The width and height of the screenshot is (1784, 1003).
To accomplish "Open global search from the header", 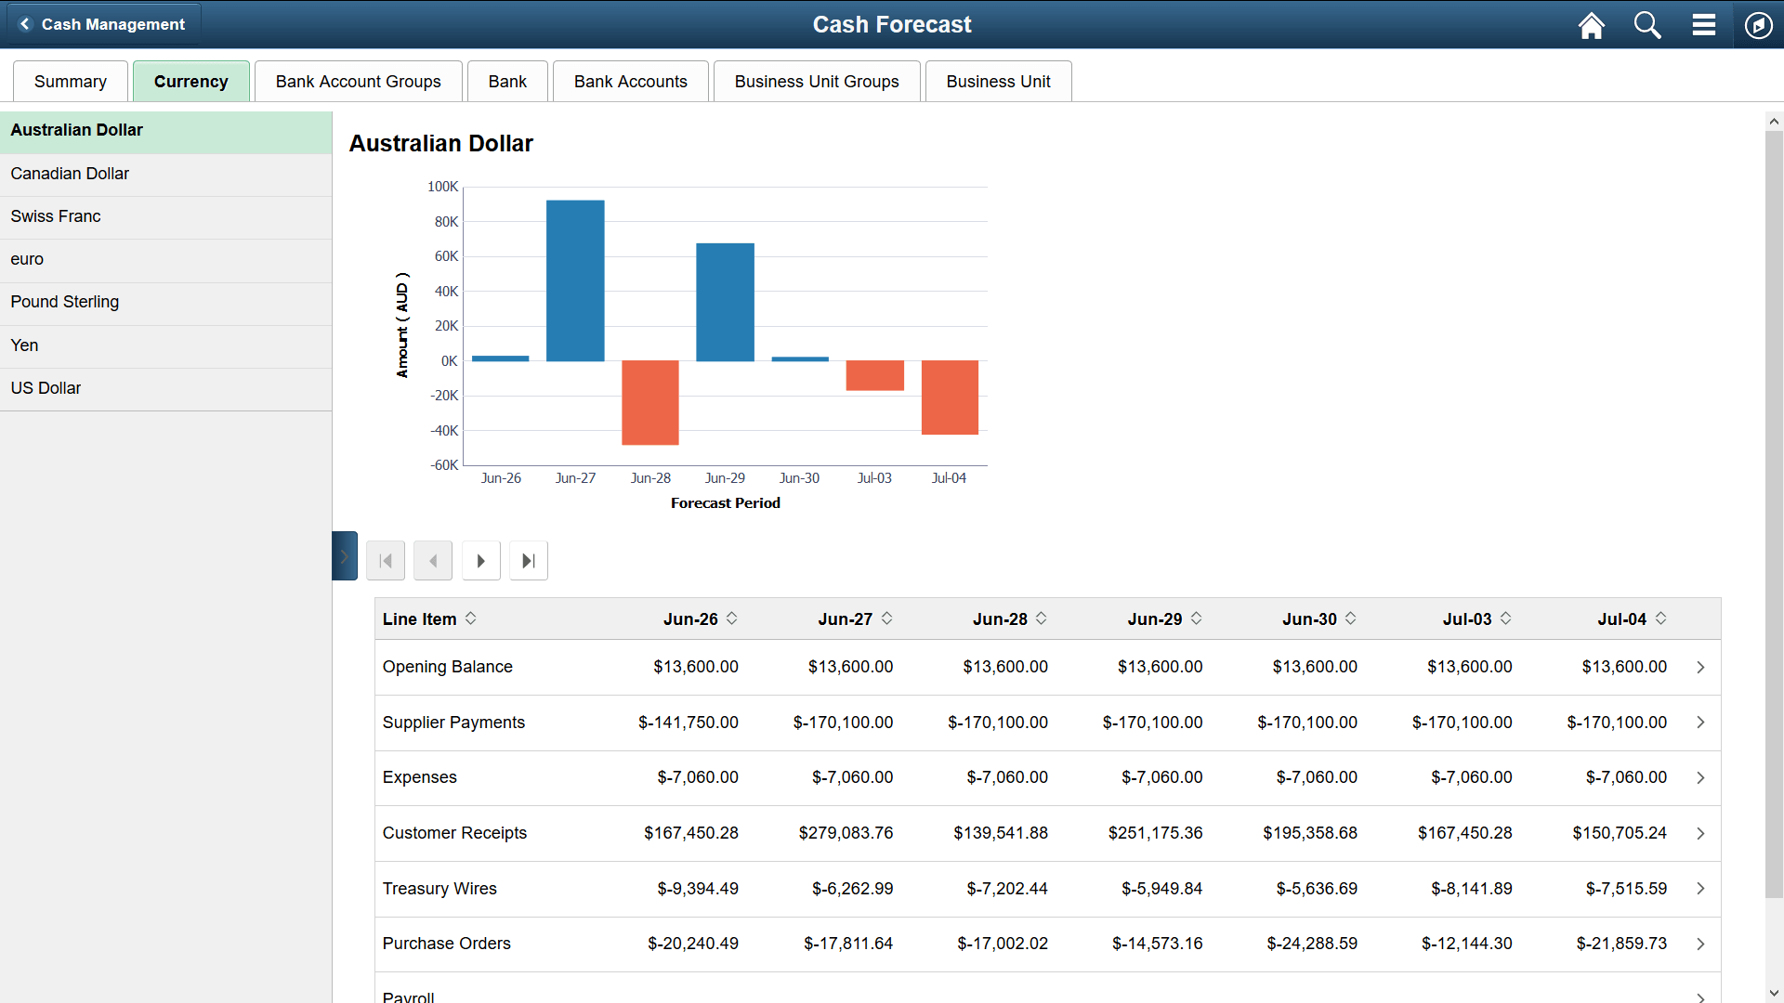I will [1646, 25].
